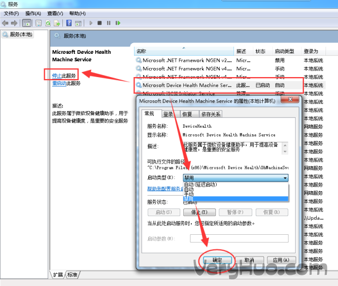Click the Properties toolbar icon

pos(39,23)
